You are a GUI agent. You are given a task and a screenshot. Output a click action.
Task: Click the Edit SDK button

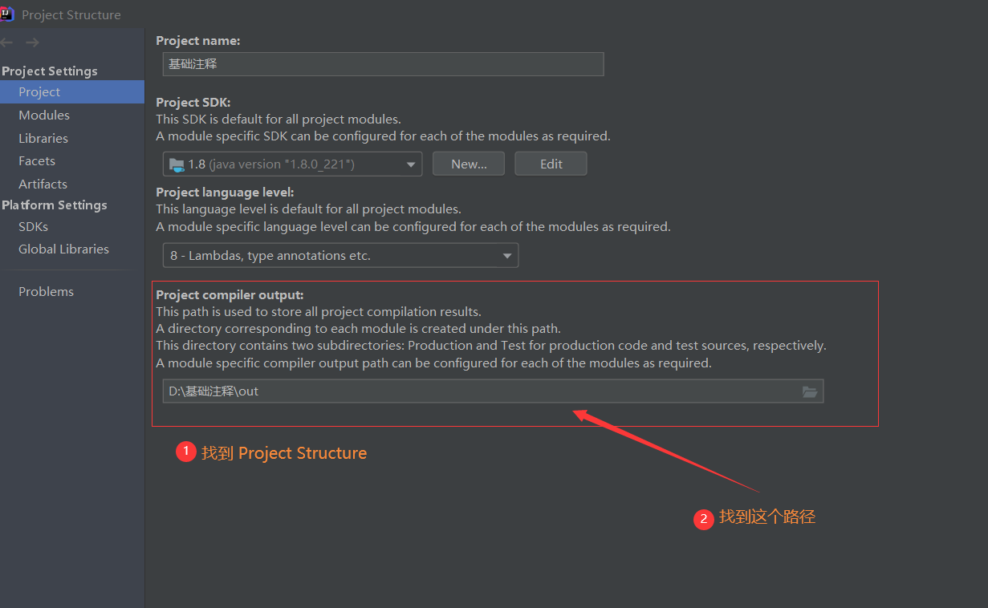pyautogui.click(x=551, y=164)
